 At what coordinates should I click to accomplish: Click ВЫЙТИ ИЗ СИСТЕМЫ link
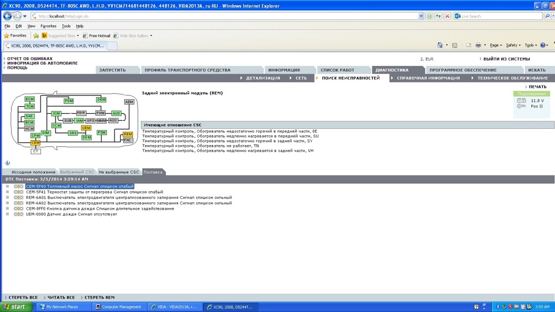point(506,59)
